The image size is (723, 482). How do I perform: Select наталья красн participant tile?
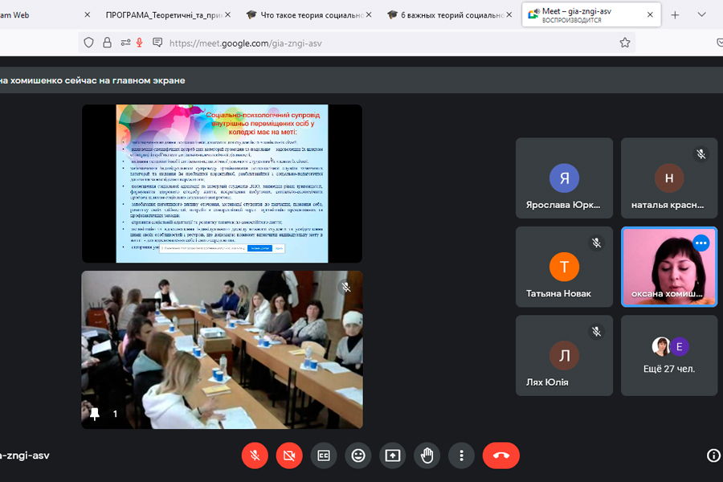[x=669, y=178]
